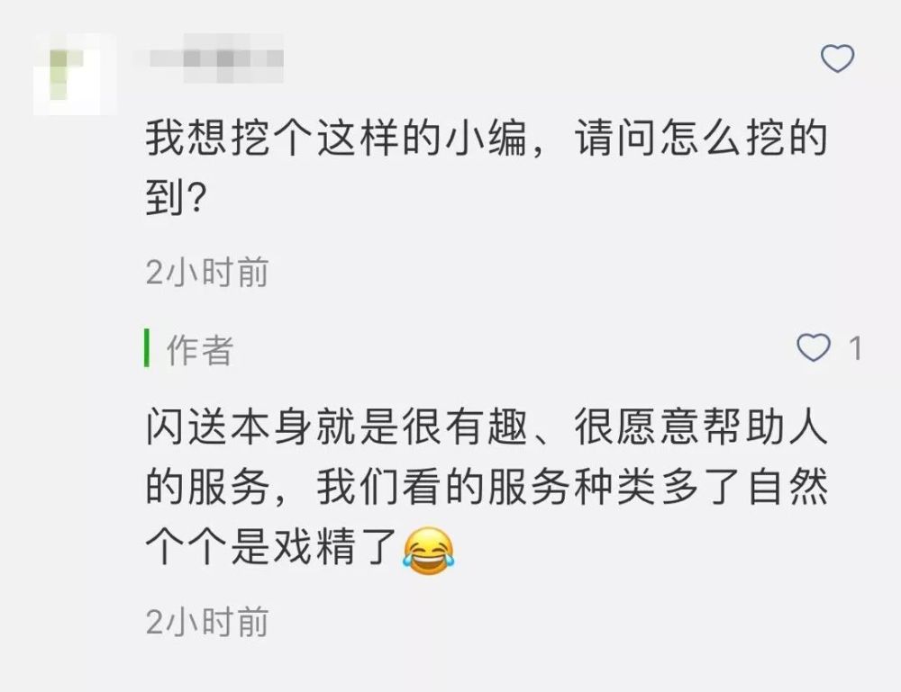Tap the reply line starting 闪送本身就是很有趣
The image size is (901, 692).
click(487, 427)
